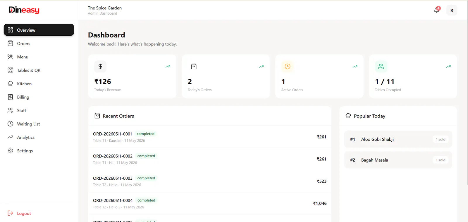468x222 pixels.
Task: Open the Billing section
Action: point(39,97)
